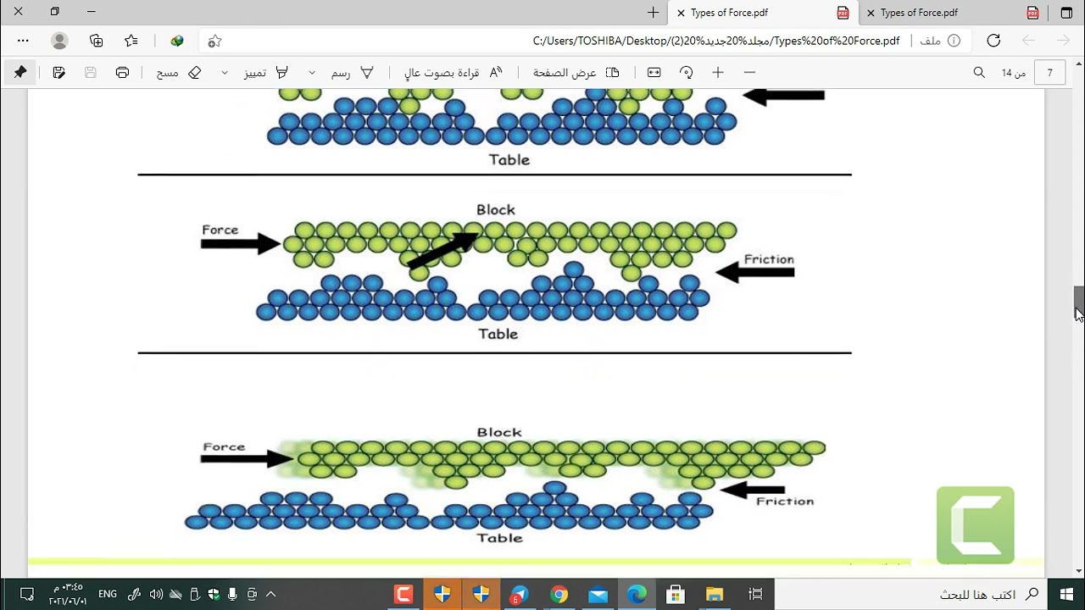Open the Mail app from the taskbar
The width and height of the screenshot is (1085, 610).
point(598,594)
